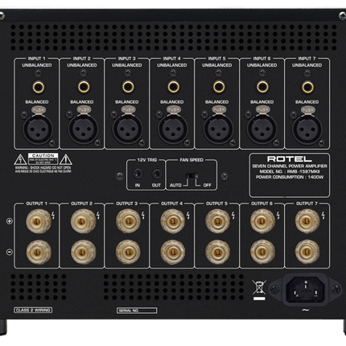Click the CLASS 2 WIRING label

coord(33,311)
